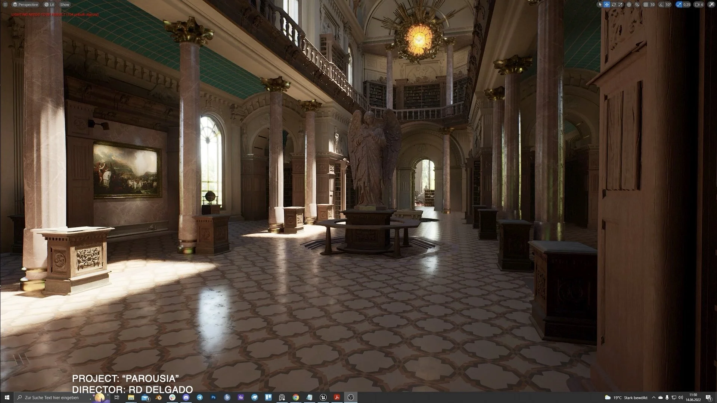This screenshot has height=403, width=717.
Task: Open the Unreal Engine taskbar icon
Action: click(323, 397)
